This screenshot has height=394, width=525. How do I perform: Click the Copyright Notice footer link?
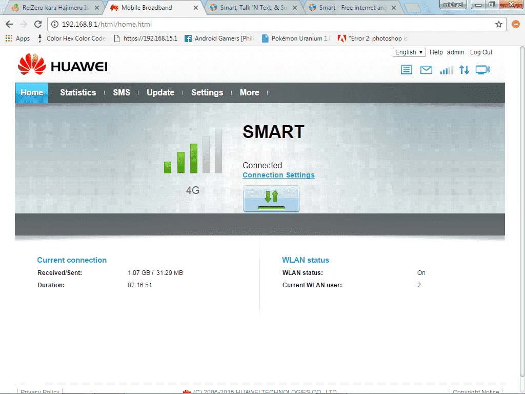click(x=476, y=391)
